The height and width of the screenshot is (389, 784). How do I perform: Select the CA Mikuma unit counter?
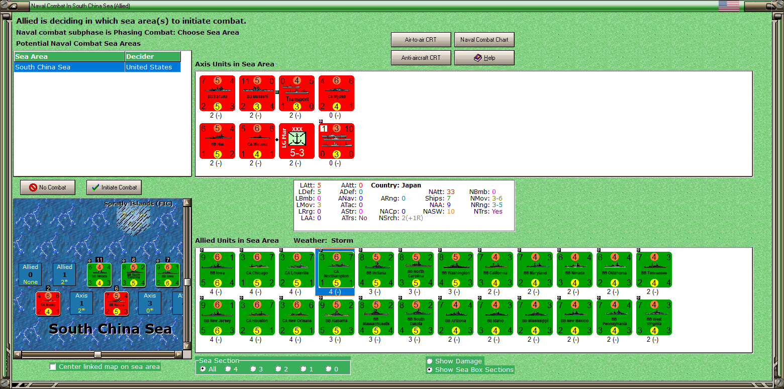257,141
